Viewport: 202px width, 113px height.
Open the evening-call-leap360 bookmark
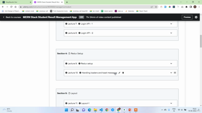[79, 11]
